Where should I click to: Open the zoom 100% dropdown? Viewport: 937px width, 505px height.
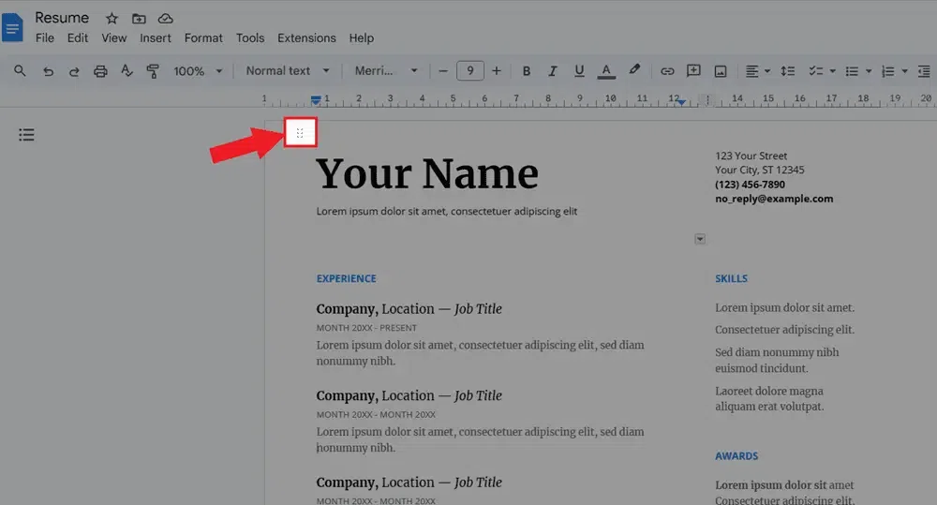(x=199, y=71)
